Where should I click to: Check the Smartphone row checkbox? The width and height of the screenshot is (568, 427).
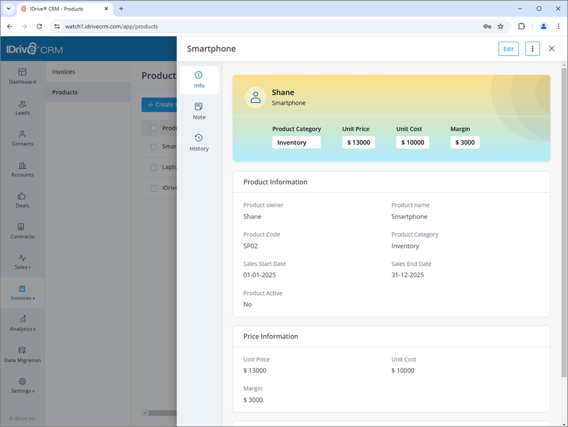click(153, 146)
